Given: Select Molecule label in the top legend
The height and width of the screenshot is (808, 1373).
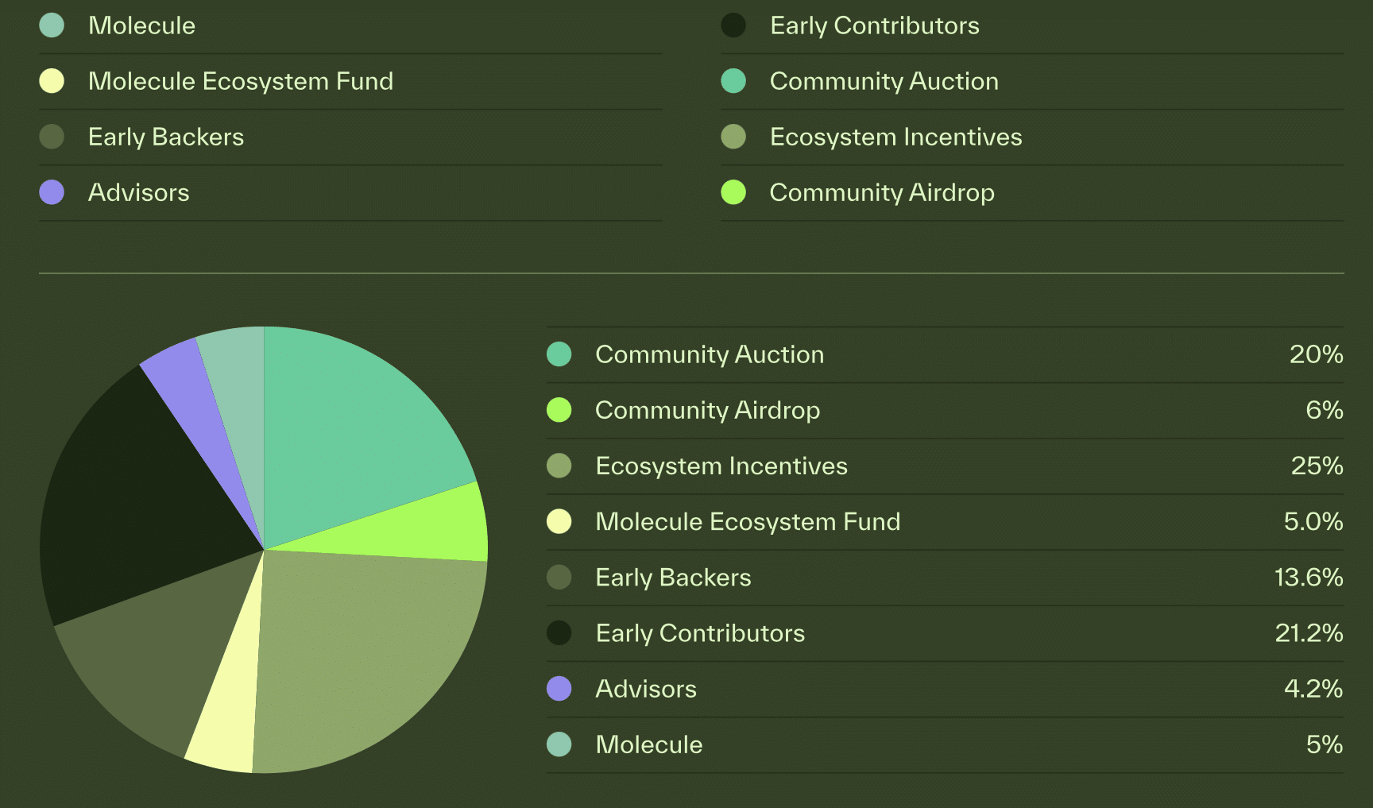Looking at the screenshot, I should [x=141, y=25].
